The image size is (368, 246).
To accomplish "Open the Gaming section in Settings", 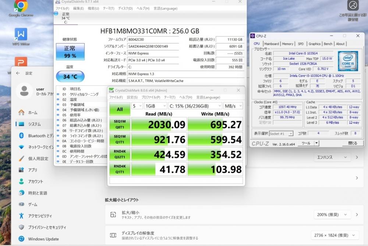I will (x=21, y=204).
